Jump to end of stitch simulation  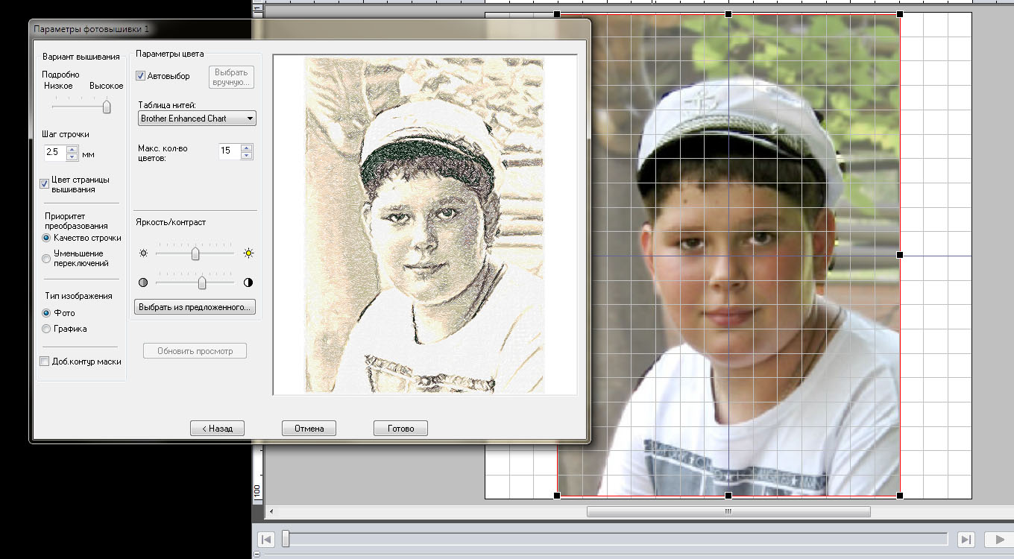(x=966, y=539)
